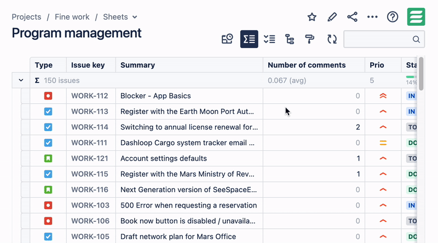Open the share icon
Image resolution: width=438 pixels, height=243 pixels.
click(352, 17)
